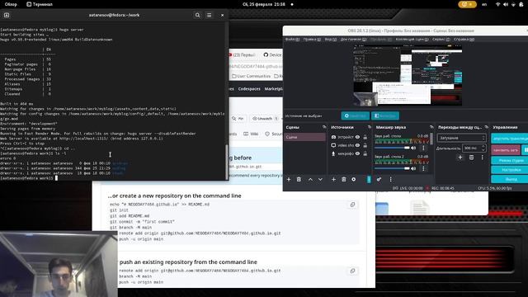528x297 pixels.
Task: Open Справка menu in OBS
Action: coord(464,40)
